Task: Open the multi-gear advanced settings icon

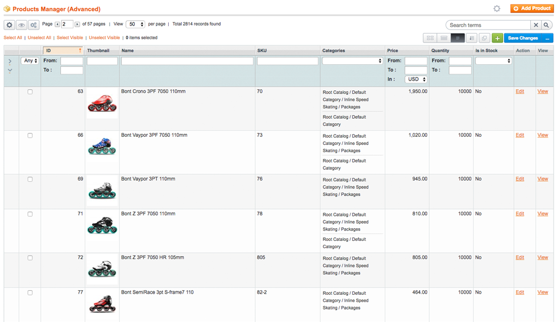Action: pyautogui.click(x=34, y=25)
